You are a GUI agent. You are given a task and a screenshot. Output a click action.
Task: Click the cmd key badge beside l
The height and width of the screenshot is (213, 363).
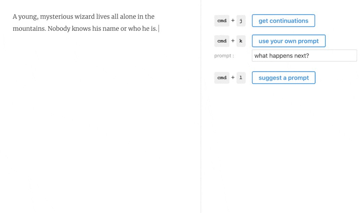pos(222,78)
